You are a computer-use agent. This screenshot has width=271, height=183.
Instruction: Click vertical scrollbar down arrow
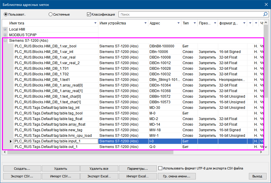click(x=266, y=147)
